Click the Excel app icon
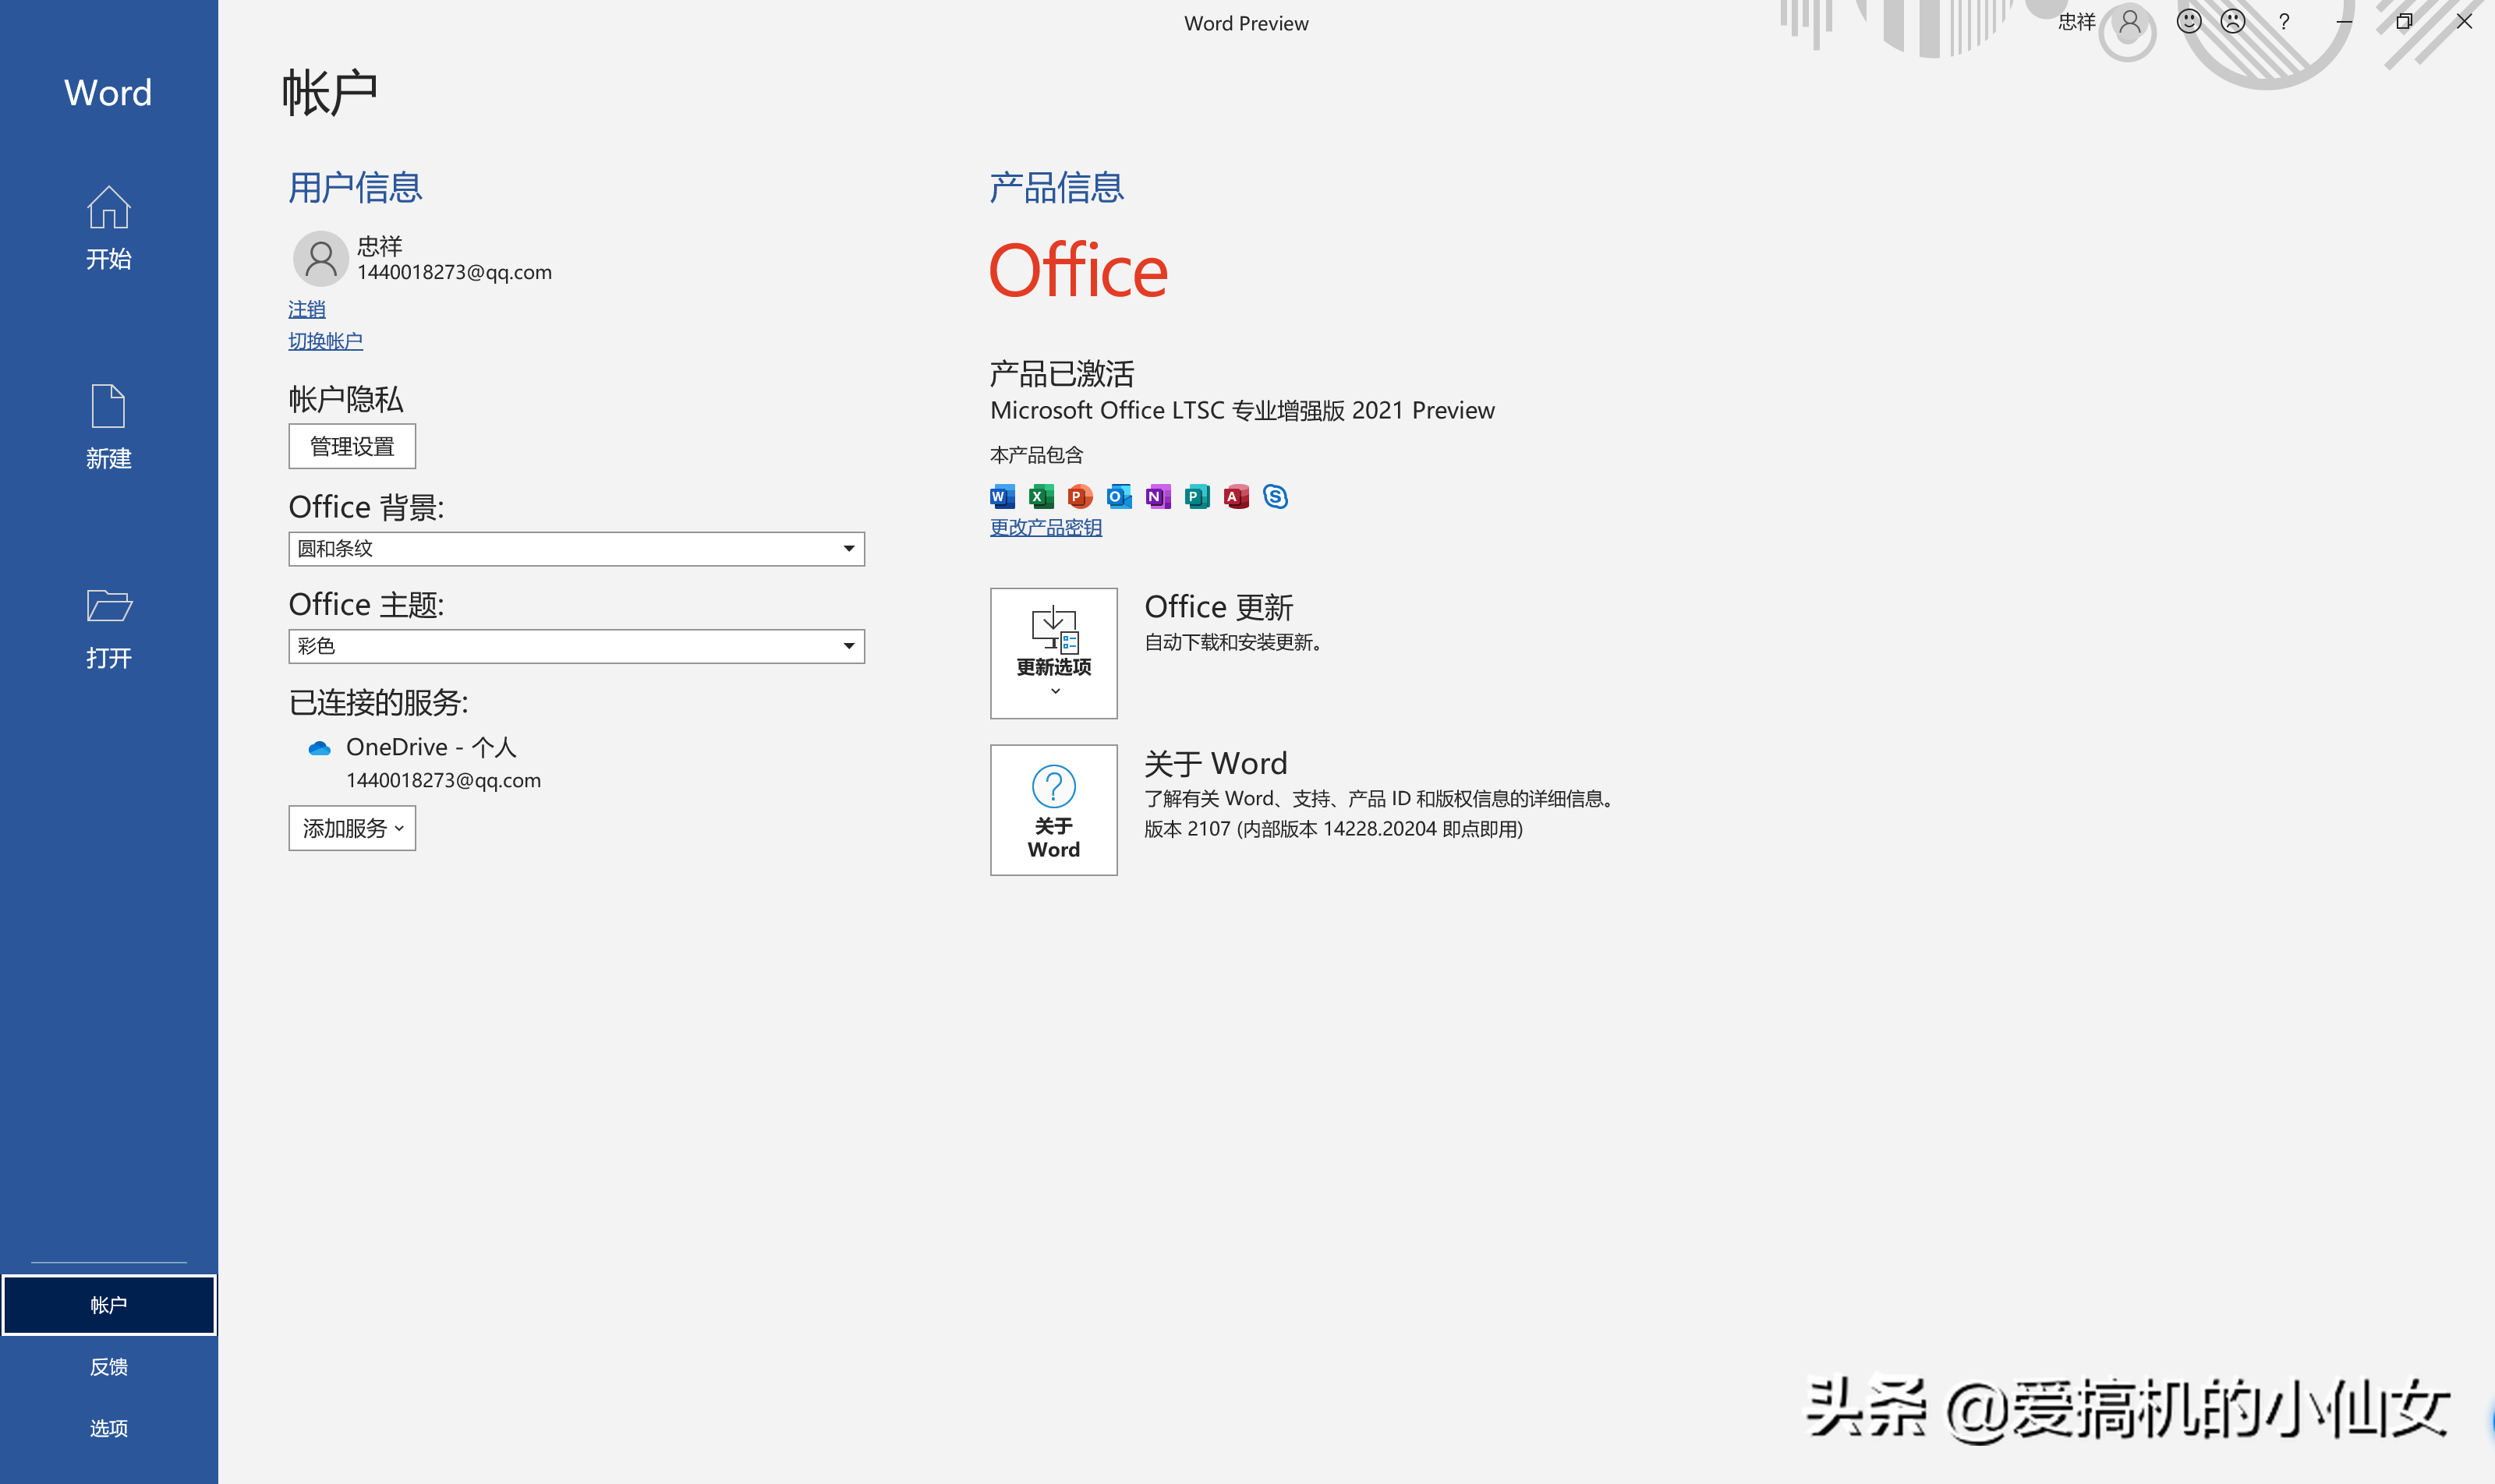Viewport: 2495px width, 1484px height. [1042, 496]
